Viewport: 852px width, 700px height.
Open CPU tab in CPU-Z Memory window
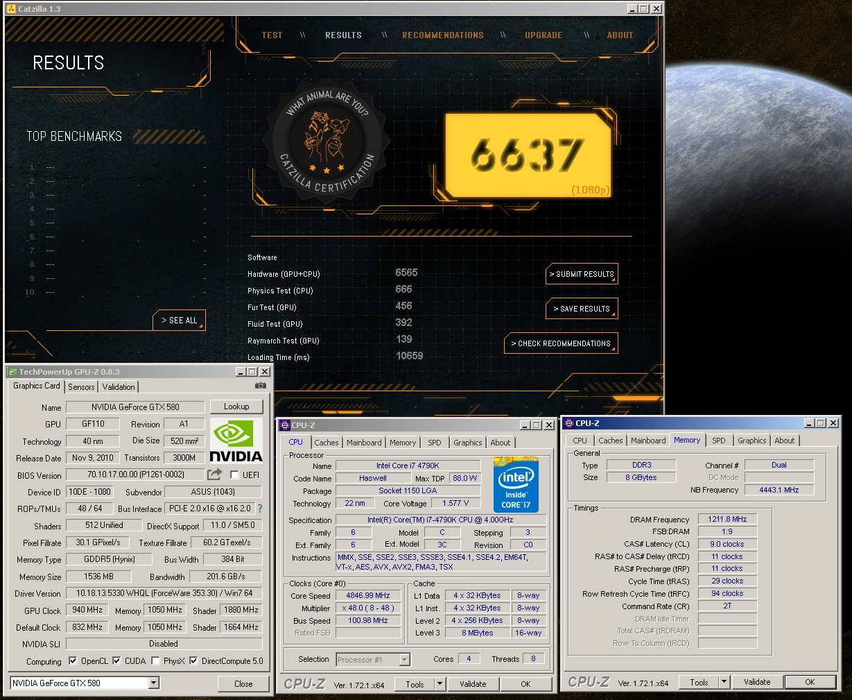pos(580,441)
